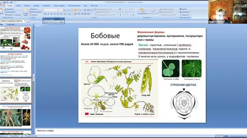
Task: Open the Заменить dropdown
Action: point(185,12)
